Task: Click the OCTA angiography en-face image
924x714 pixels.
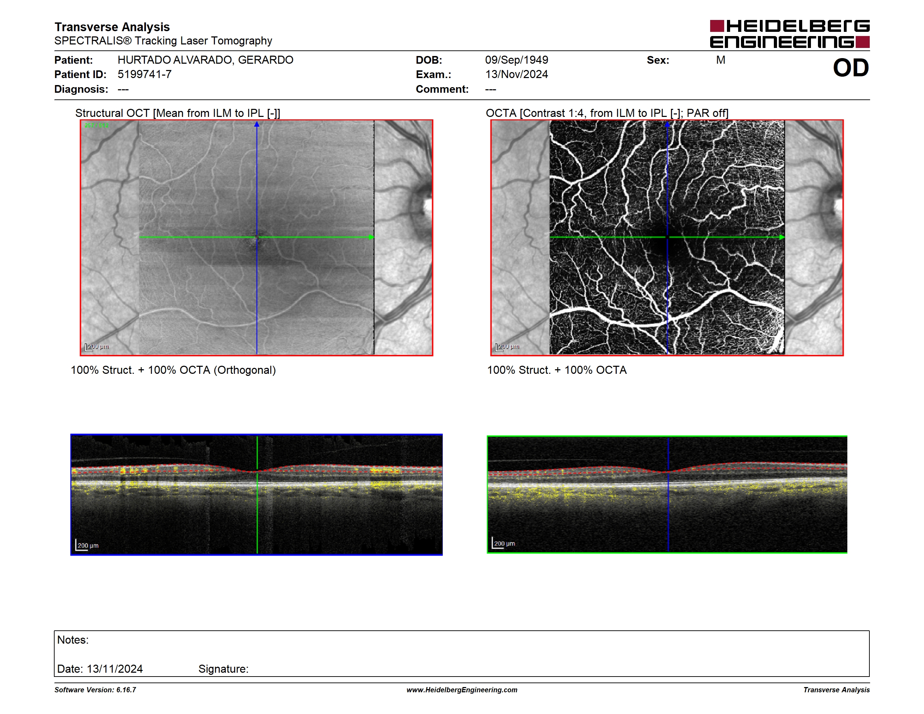Action: click(667, 237)
